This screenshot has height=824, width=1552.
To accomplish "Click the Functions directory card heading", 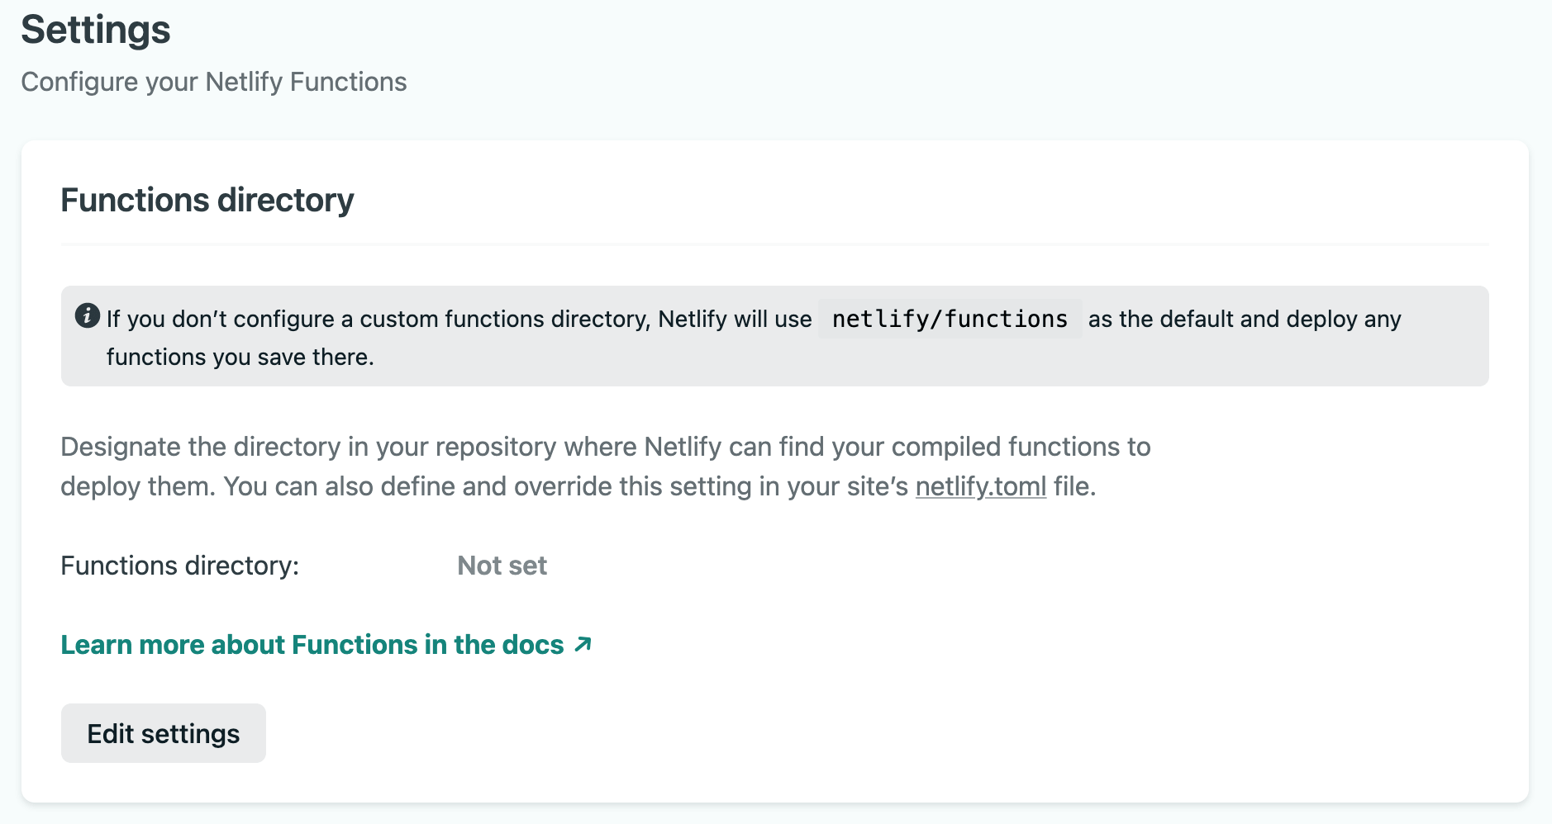I will (207, 200).
